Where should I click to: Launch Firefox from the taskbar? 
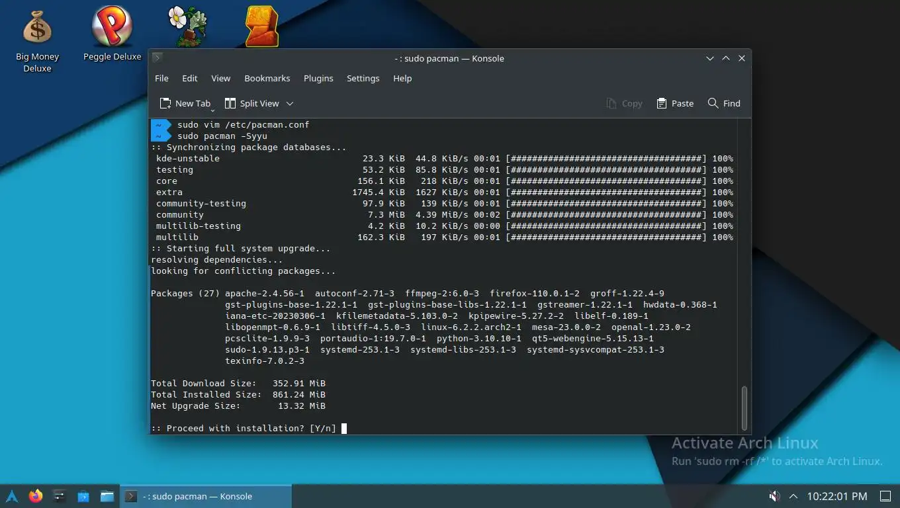coord(36,496)
